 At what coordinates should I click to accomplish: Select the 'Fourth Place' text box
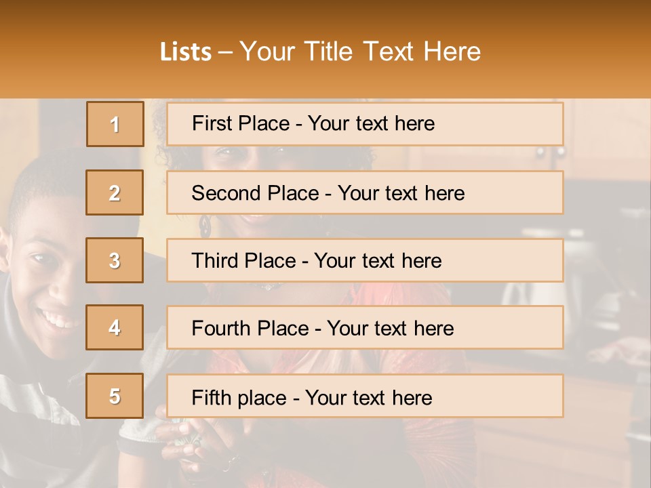[365, 328]
